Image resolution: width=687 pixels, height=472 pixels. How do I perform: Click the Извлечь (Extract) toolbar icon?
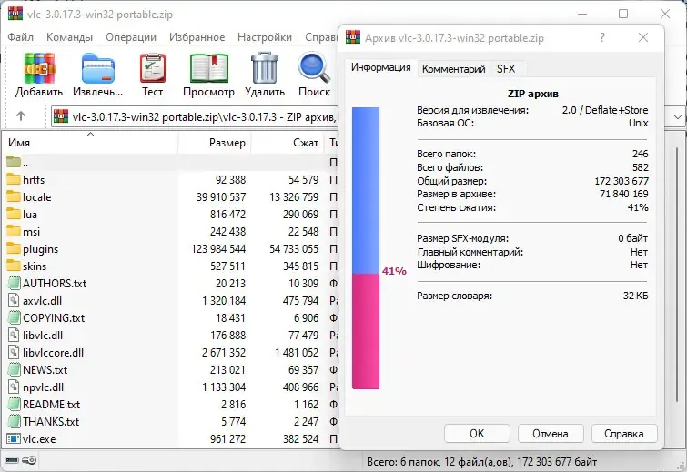point(97,68)
